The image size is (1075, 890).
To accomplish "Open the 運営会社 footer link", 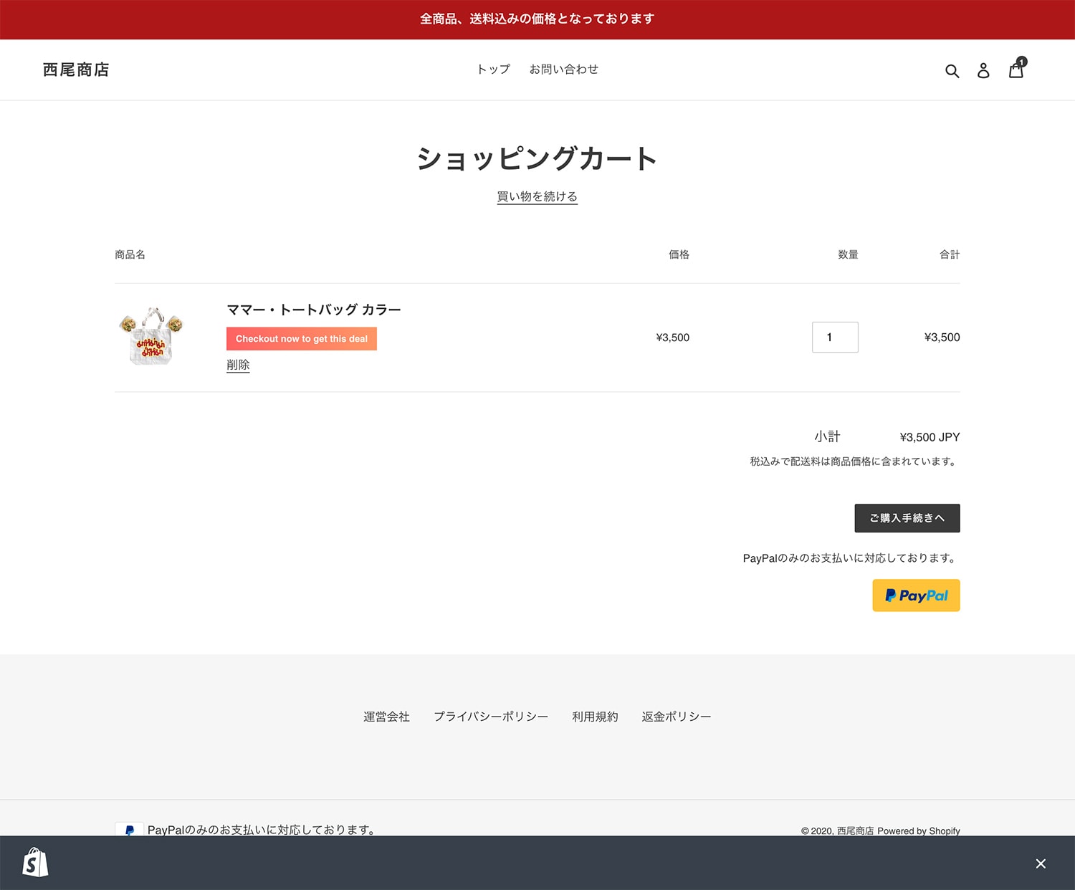I will [386, 717].
